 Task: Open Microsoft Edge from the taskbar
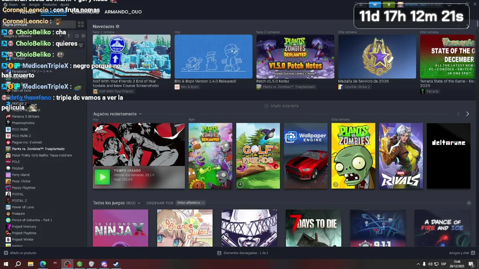pyautogui.click(x=43, y=264)
